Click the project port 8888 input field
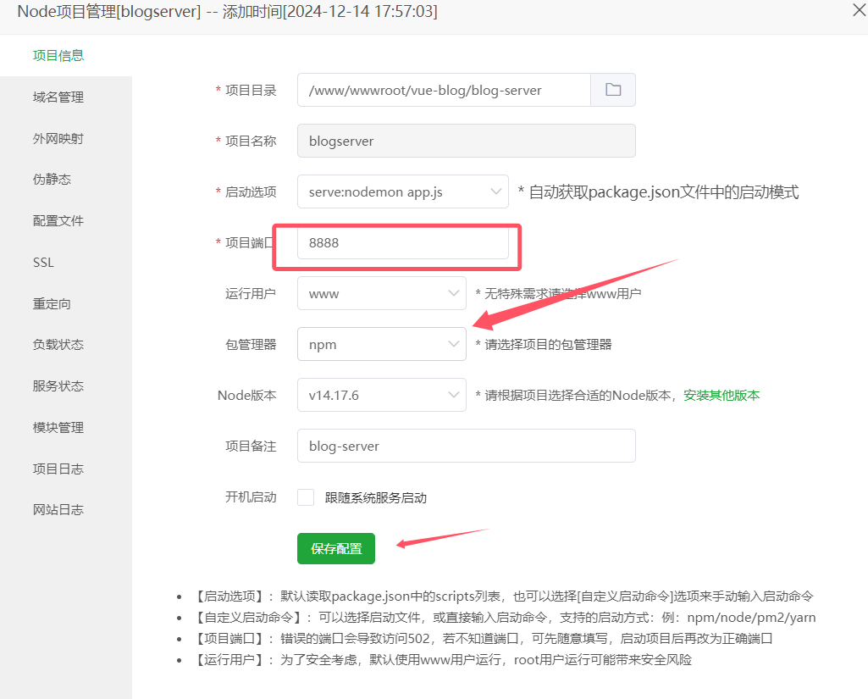The width and height of the screenshot is (868, 699). (x=402, y=243)
